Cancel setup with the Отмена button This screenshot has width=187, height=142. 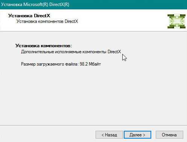[x=169, y=135]
